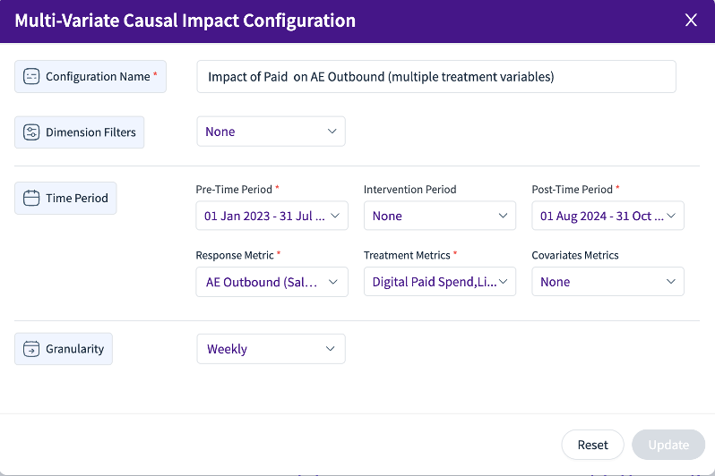
Task: Click the Dimension Filters sliders icon
Action: (31, 132)
